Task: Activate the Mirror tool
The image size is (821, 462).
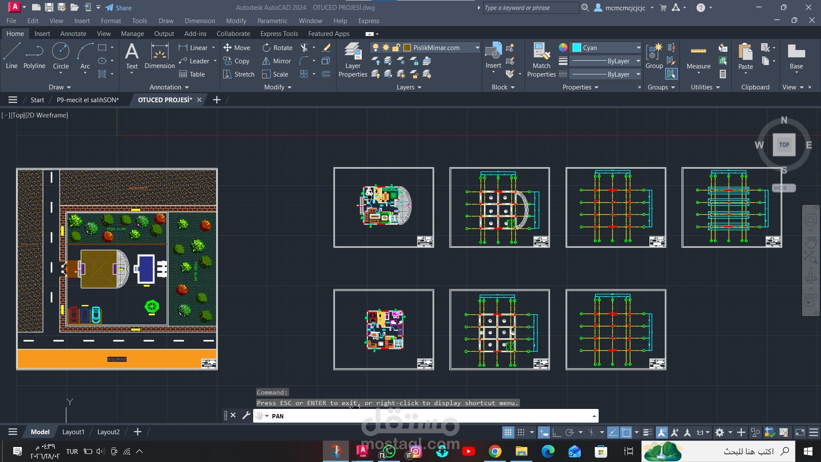Action: [x=277, y=61]
